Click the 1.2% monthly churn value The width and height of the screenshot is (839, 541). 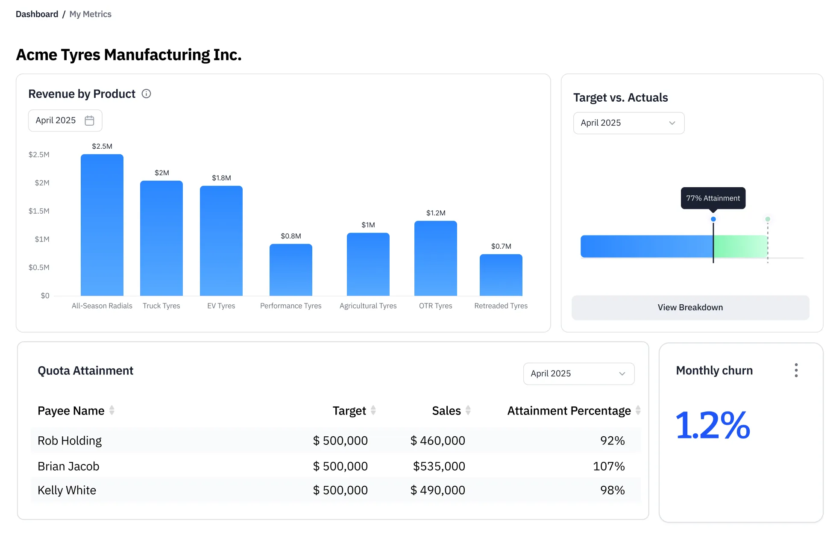(x=713, y=425)
